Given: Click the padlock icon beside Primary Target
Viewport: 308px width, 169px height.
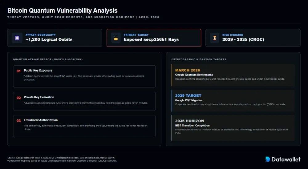Looking at the screenshot, I should [116, 38].
